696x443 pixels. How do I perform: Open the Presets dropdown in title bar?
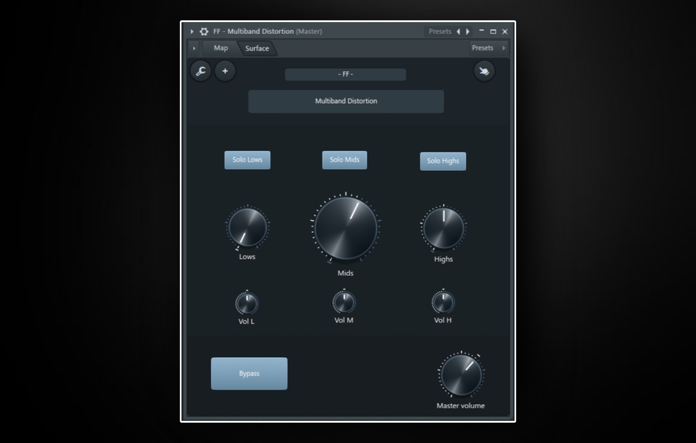point(440,31)
